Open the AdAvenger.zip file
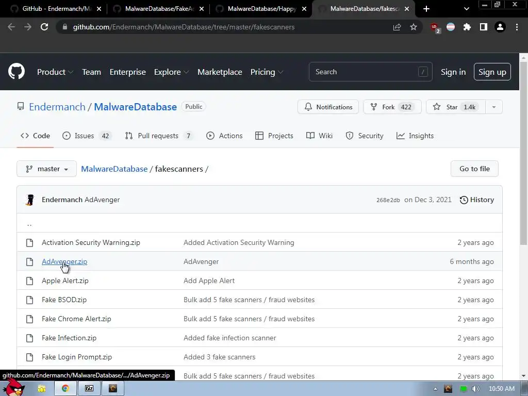Screen dimensions: 528x396 pyautogui.click(x=64, y=261)
